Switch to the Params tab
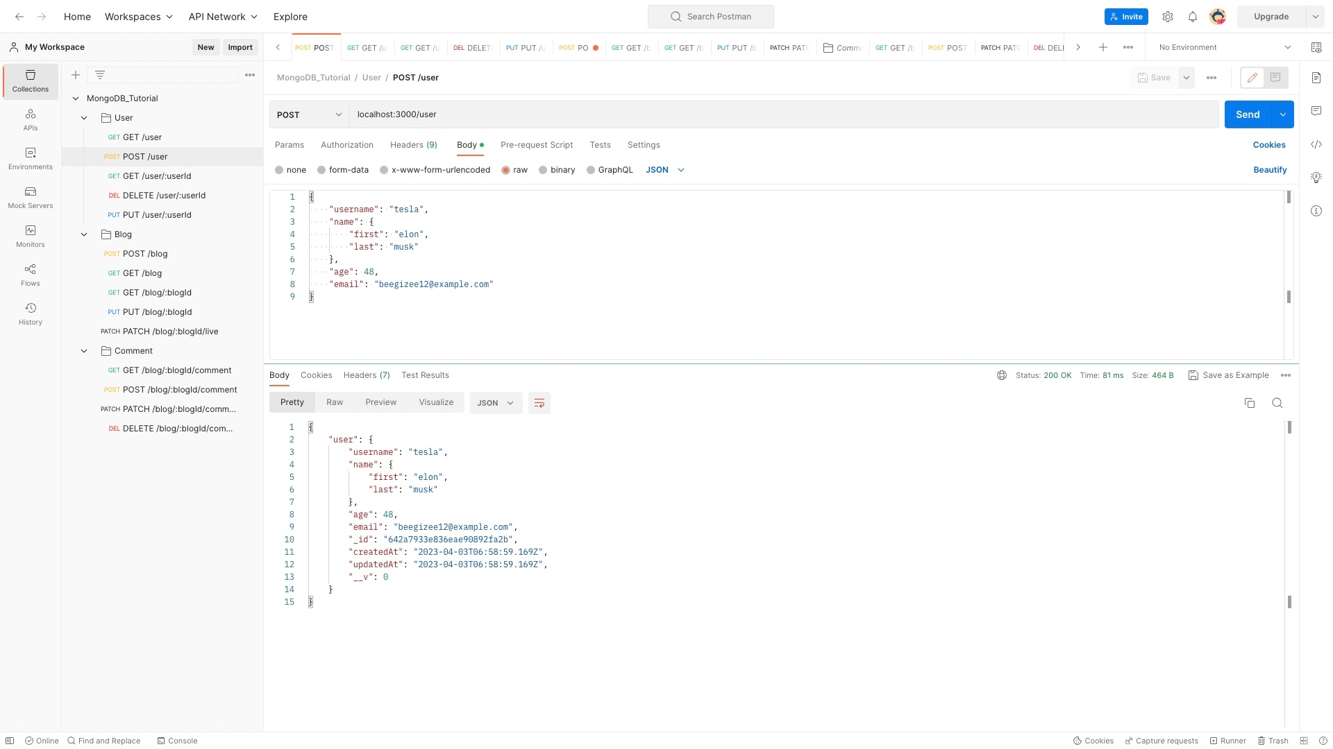The height and width of the screenshot is (749, 1333). [x=290, y=145]
